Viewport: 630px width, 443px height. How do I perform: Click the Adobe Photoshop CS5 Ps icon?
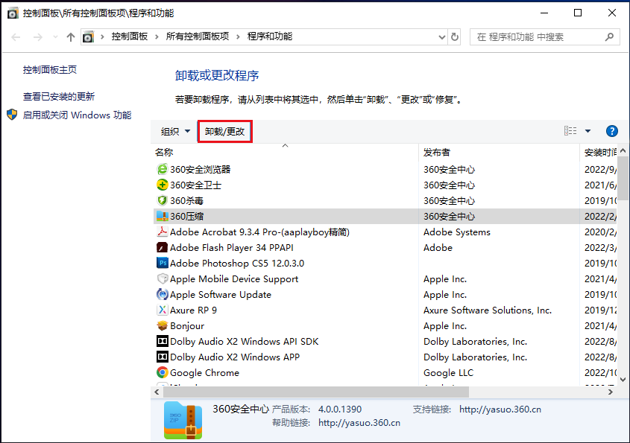point(162,264)
